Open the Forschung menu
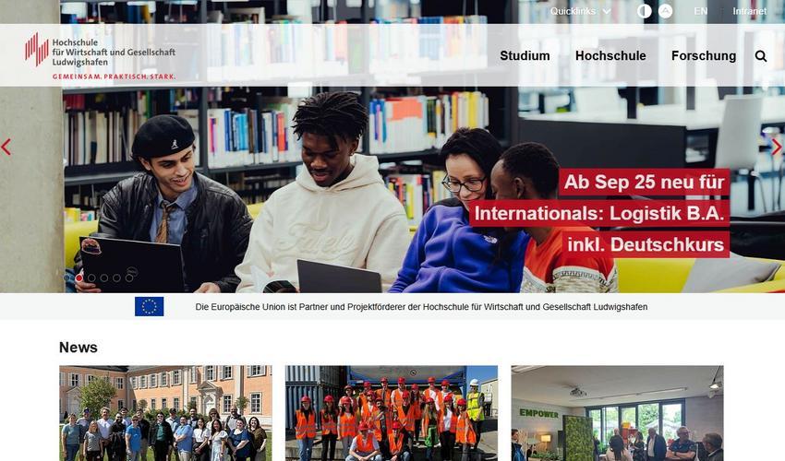Viewport: 785px width, 461px height. pos(704,56)
